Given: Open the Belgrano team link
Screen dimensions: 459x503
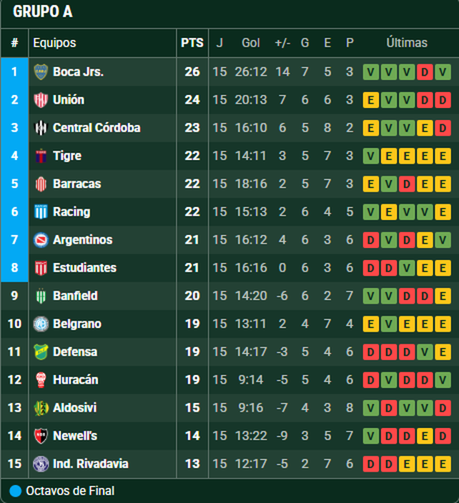Looking at the screenshot, I should pyautogui.click(x=77, y=324).
